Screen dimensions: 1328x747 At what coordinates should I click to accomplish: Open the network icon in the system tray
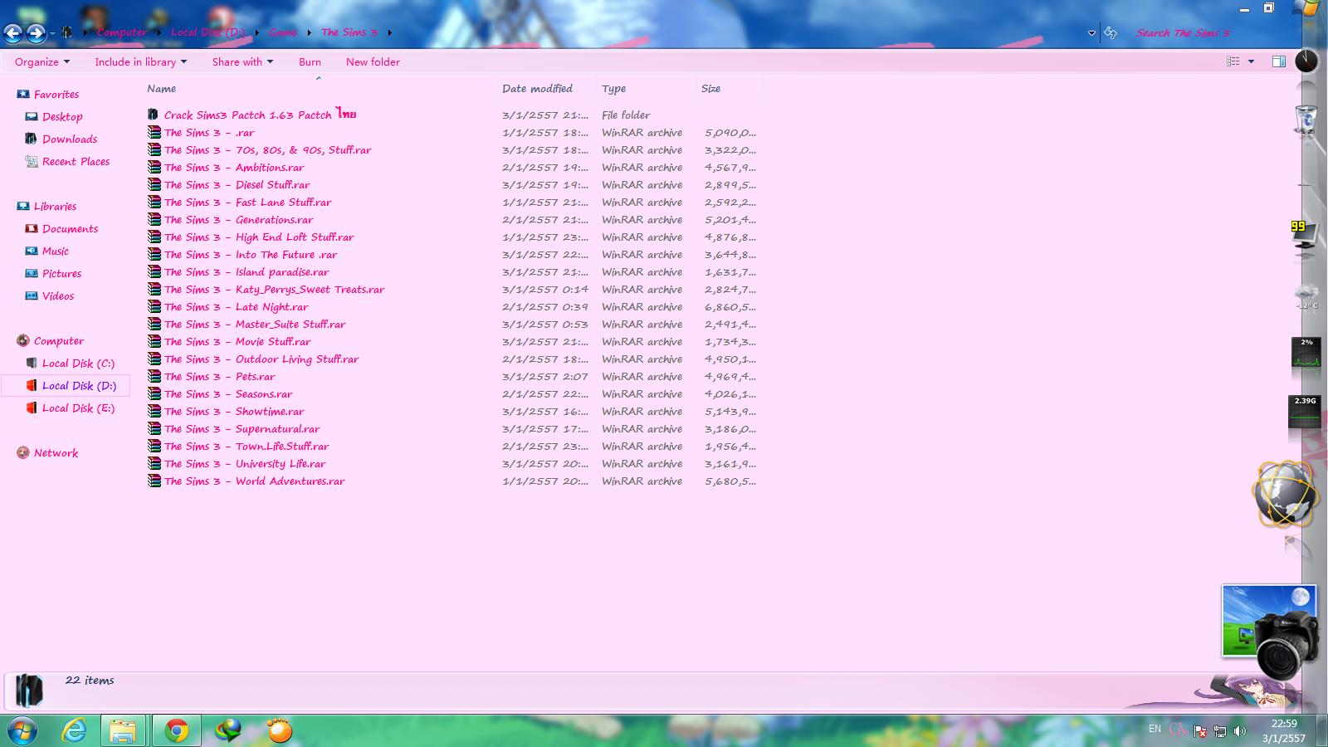[1219, 731]
